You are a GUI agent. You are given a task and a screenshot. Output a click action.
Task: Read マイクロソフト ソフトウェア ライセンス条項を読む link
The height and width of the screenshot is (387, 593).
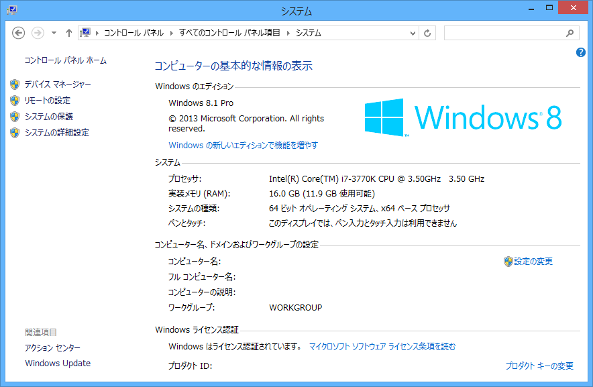click(382, 347)
